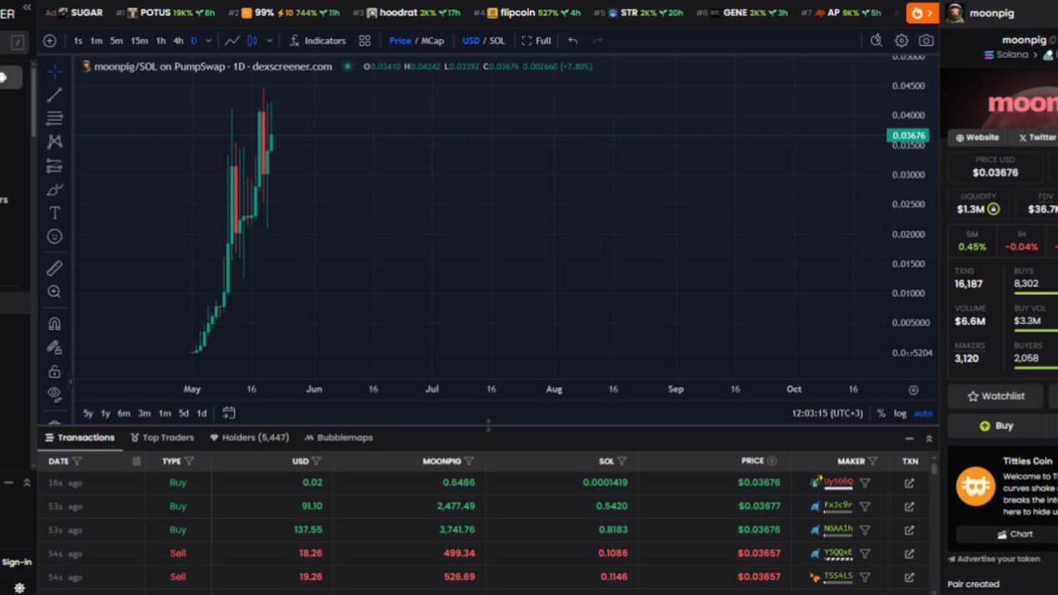Image resolution: width=1058 pixels, height=595 pixels.
Task: Switch chart to MCap view
Action: 433,41
